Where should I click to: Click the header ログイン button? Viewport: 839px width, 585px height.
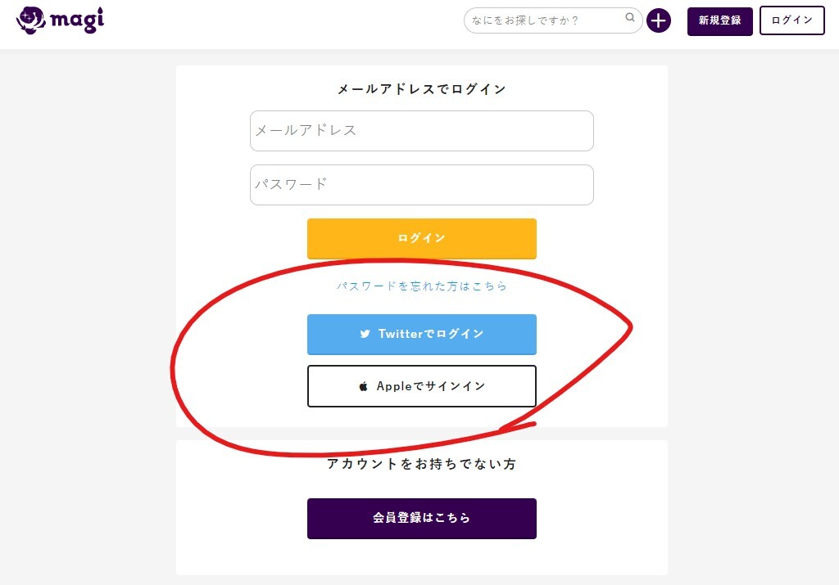click(791, 20)
